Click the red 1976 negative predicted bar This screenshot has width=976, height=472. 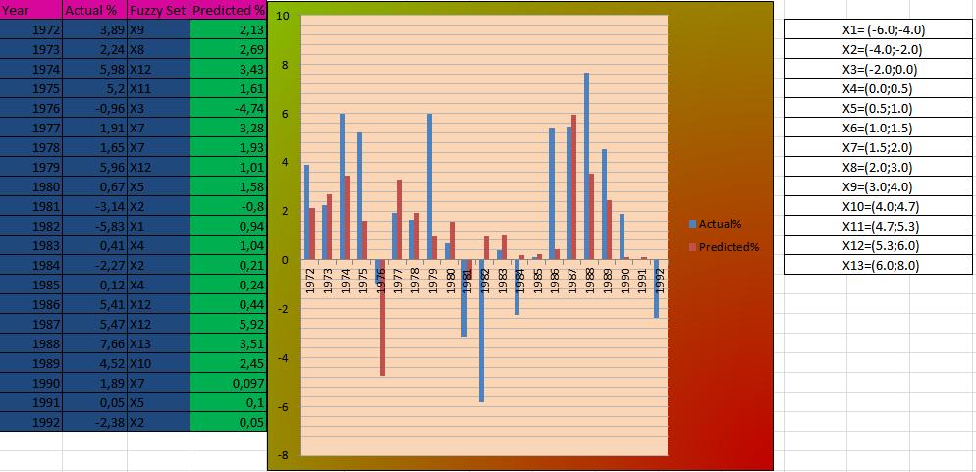click(381, 318)
